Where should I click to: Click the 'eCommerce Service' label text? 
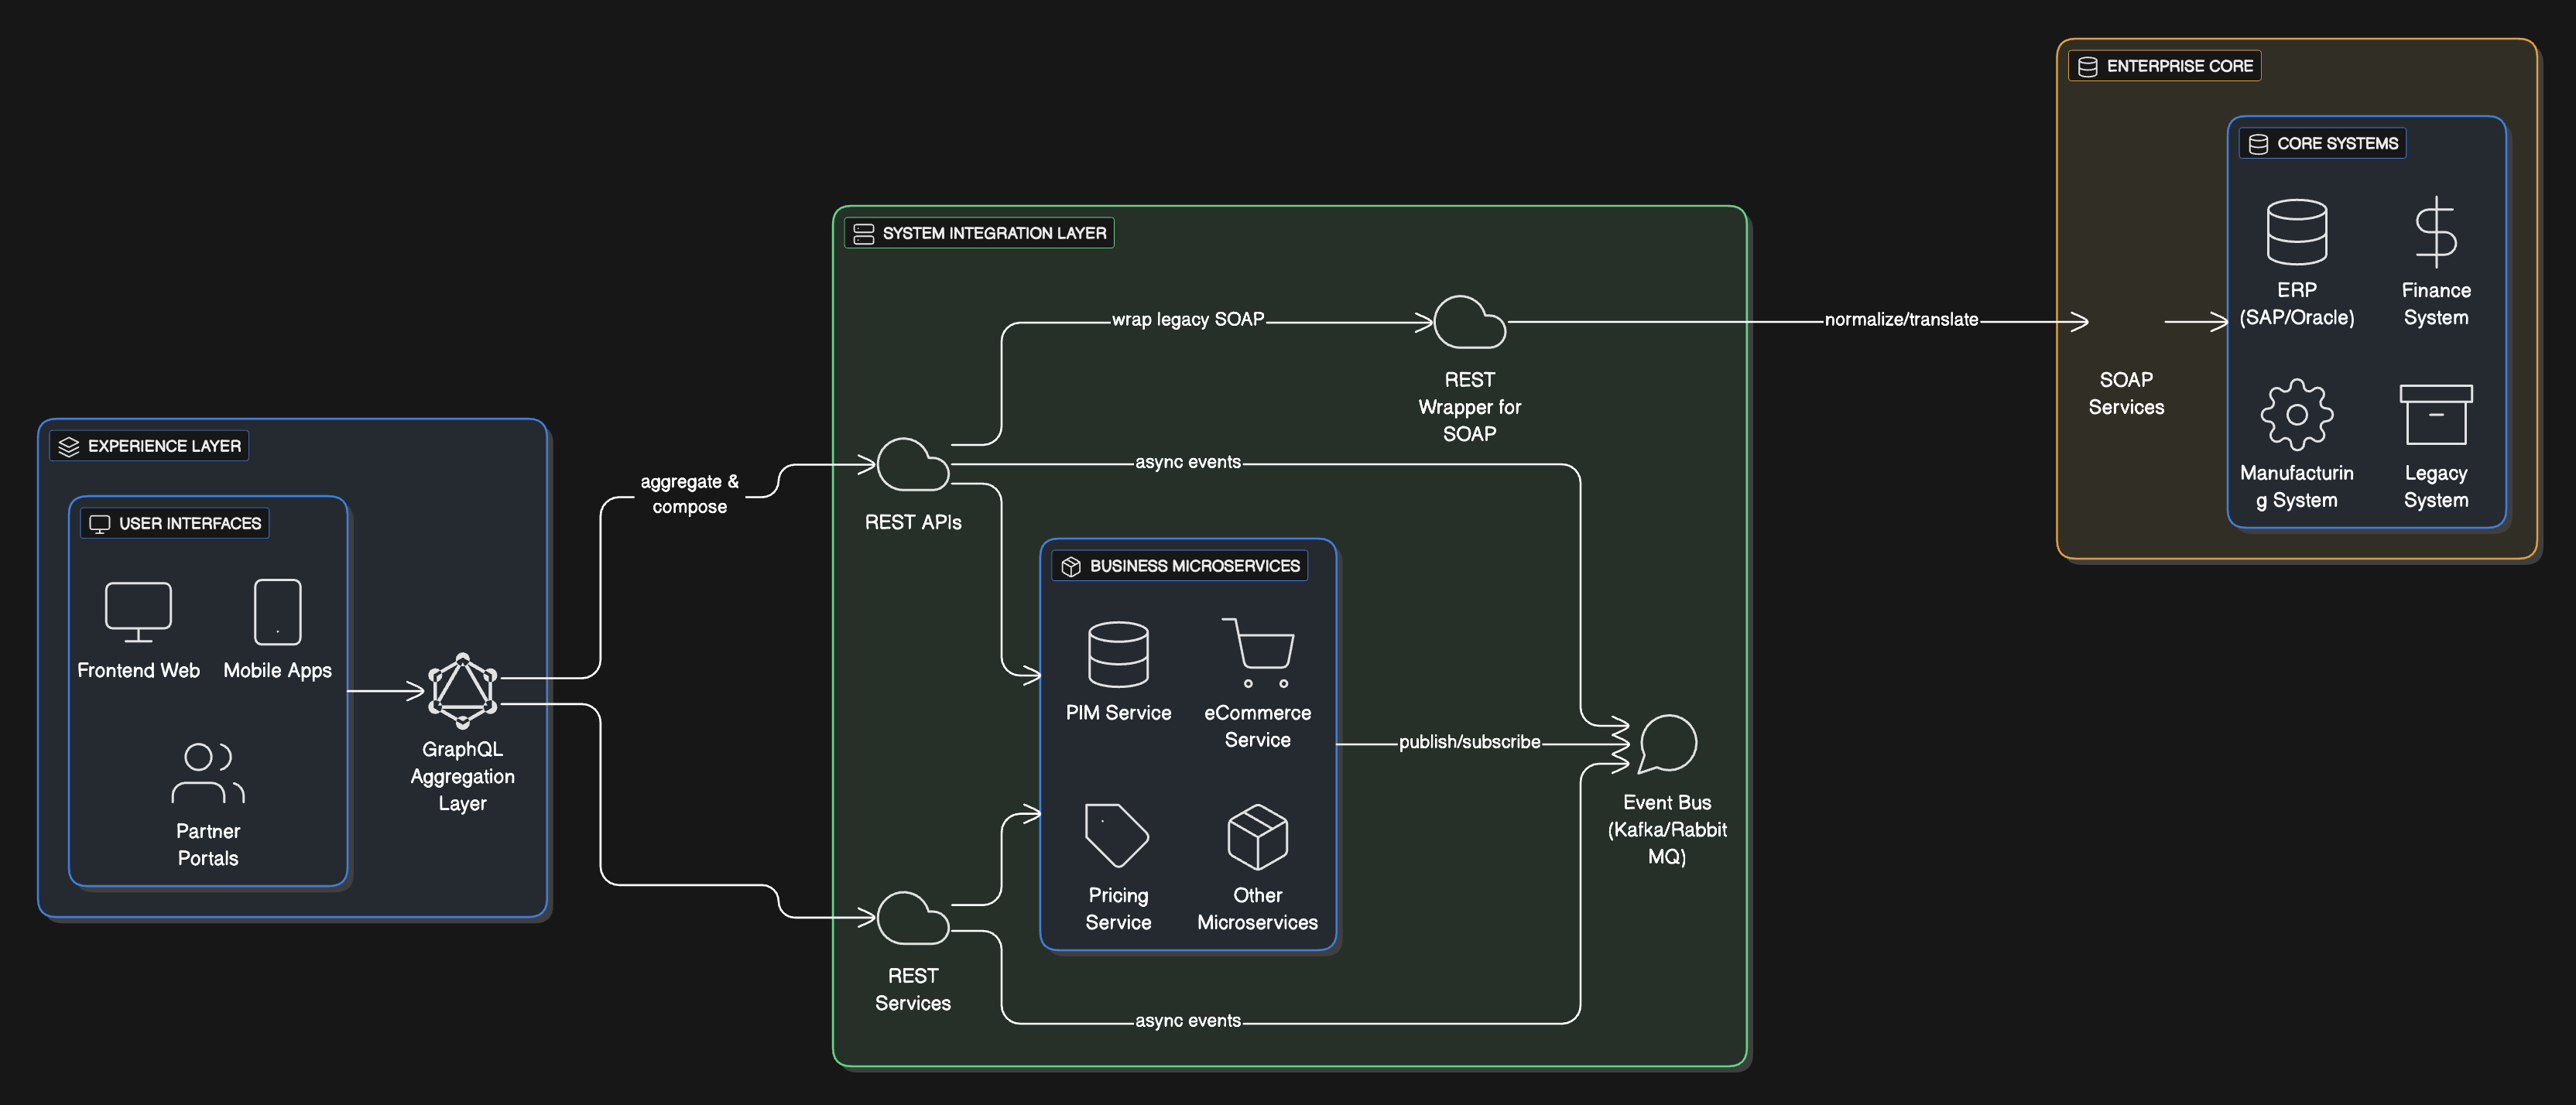tap(1258, 727)
